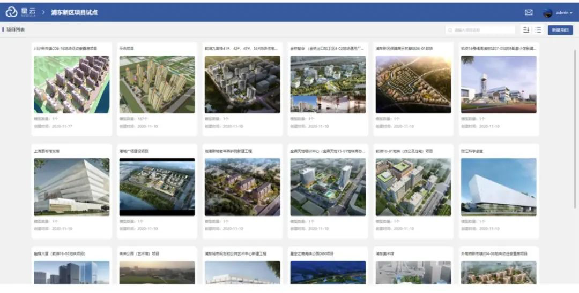Click the breadcrumb chevron after the logo
Viewport: 579px width, 293px height.
[x=43, y=12]
